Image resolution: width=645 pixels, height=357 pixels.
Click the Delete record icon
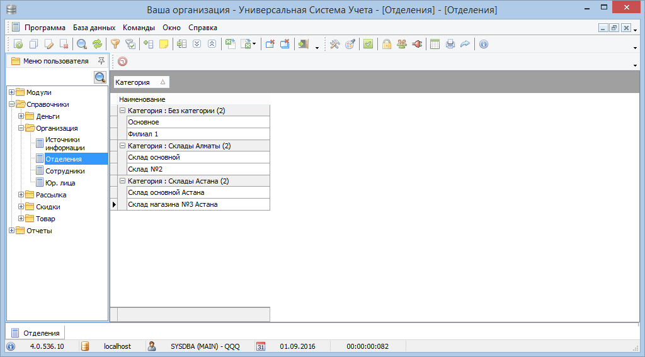[64, 44]
